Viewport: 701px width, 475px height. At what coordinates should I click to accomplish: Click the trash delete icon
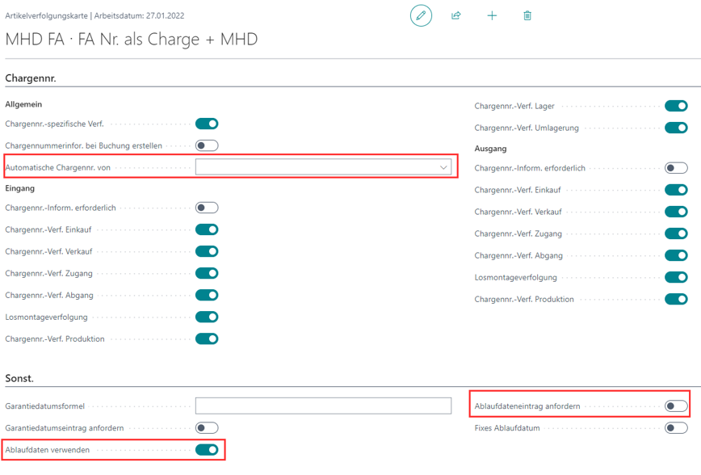[x=527, y=15]
